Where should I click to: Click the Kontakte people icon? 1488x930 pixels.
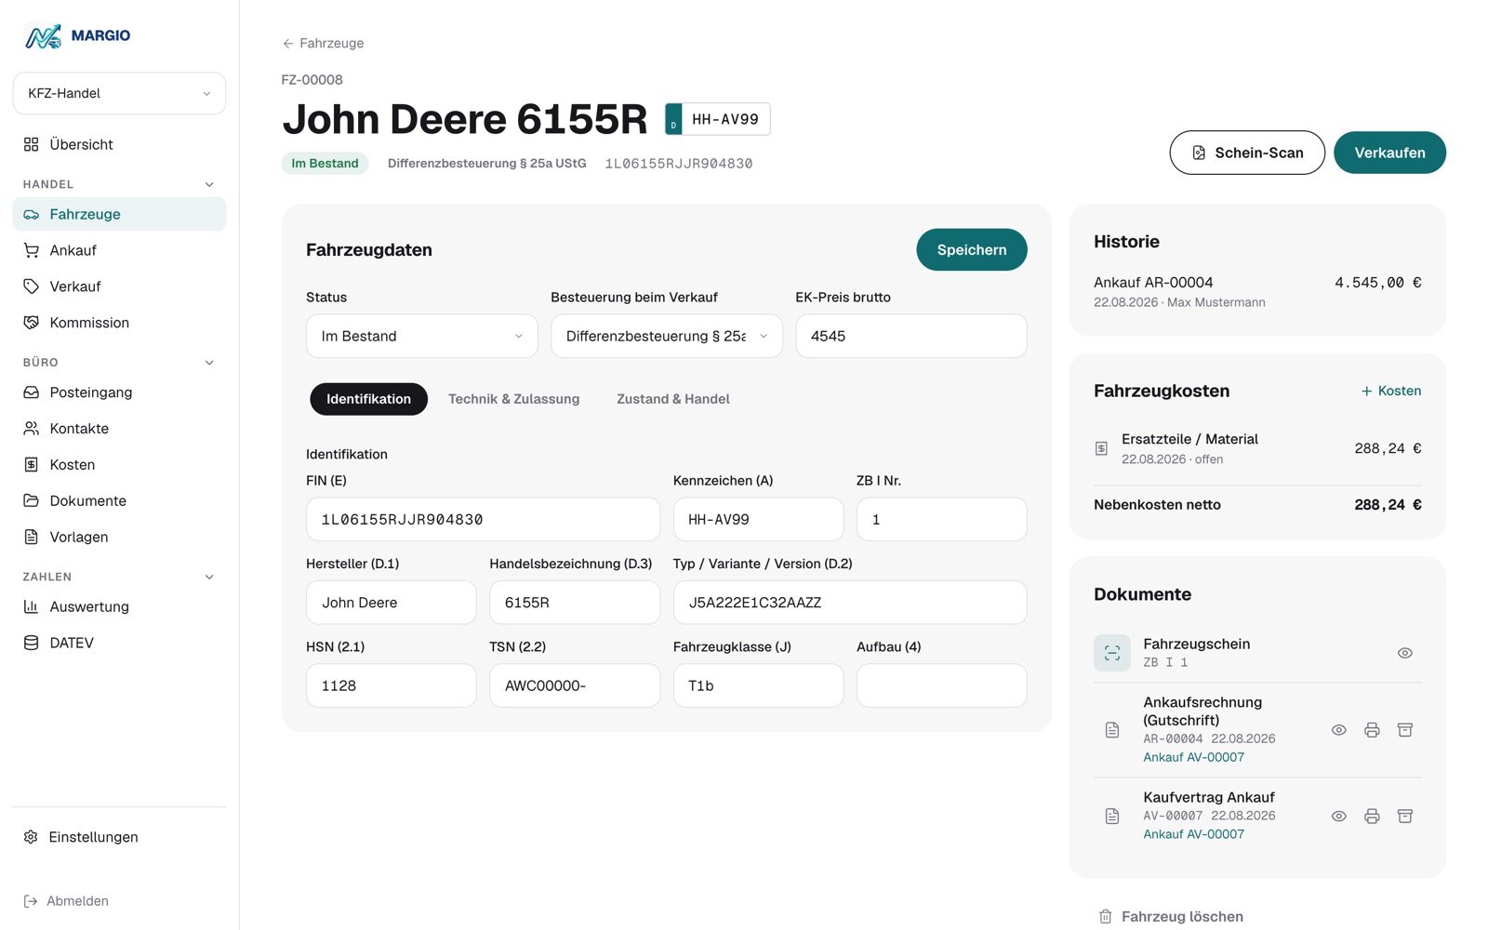[32, 429]
